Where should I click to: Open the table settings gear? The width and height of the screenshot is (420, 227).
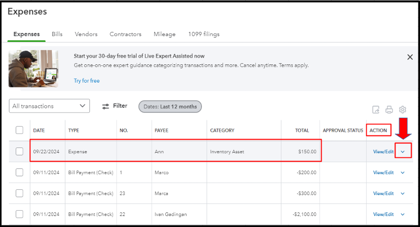402,110
